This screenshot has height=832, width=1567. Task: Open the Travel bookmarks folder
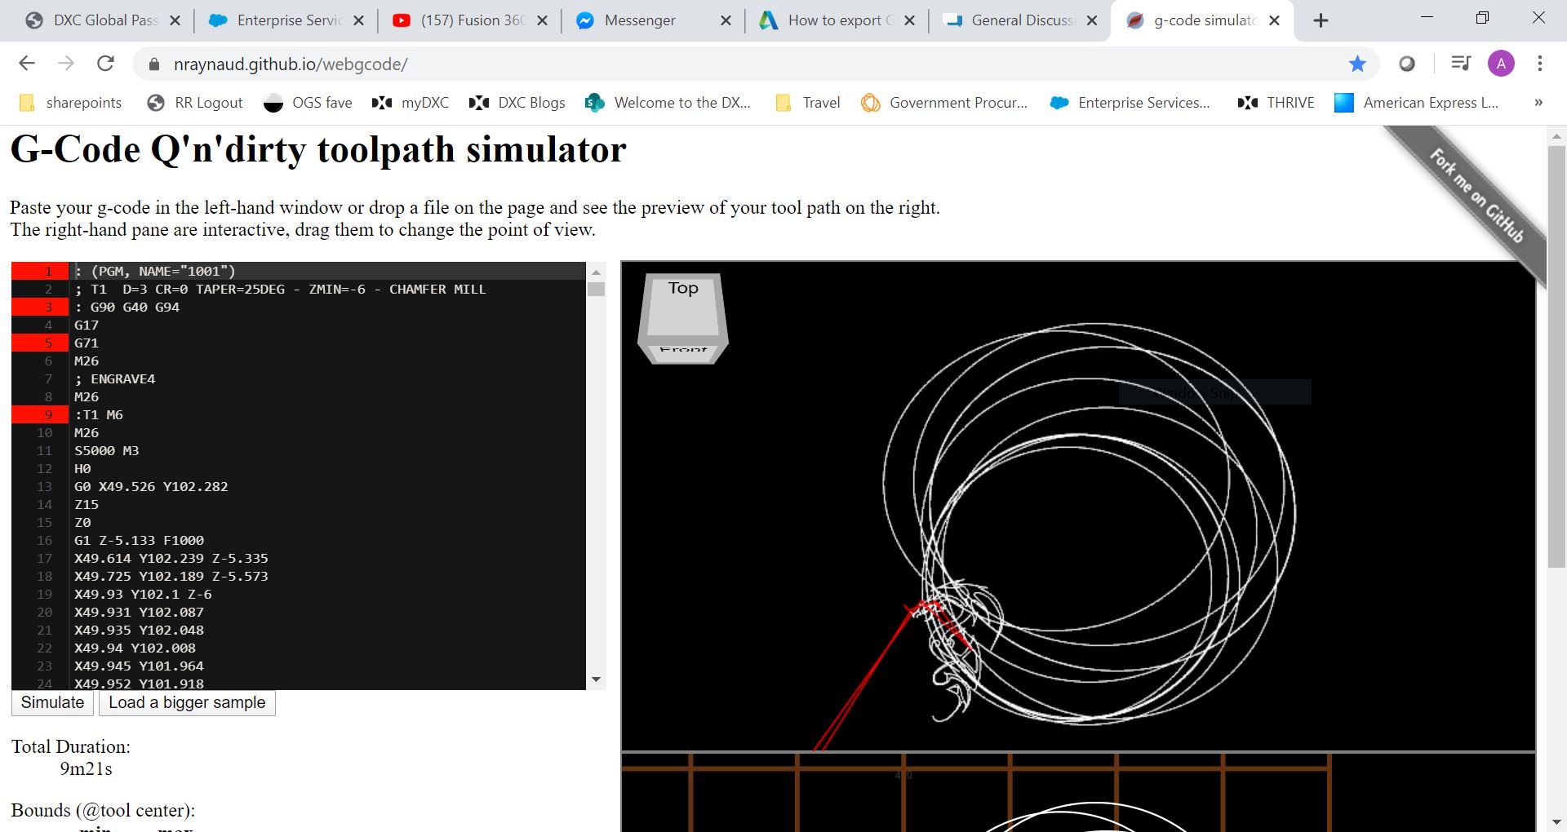(x=808, y=103)
